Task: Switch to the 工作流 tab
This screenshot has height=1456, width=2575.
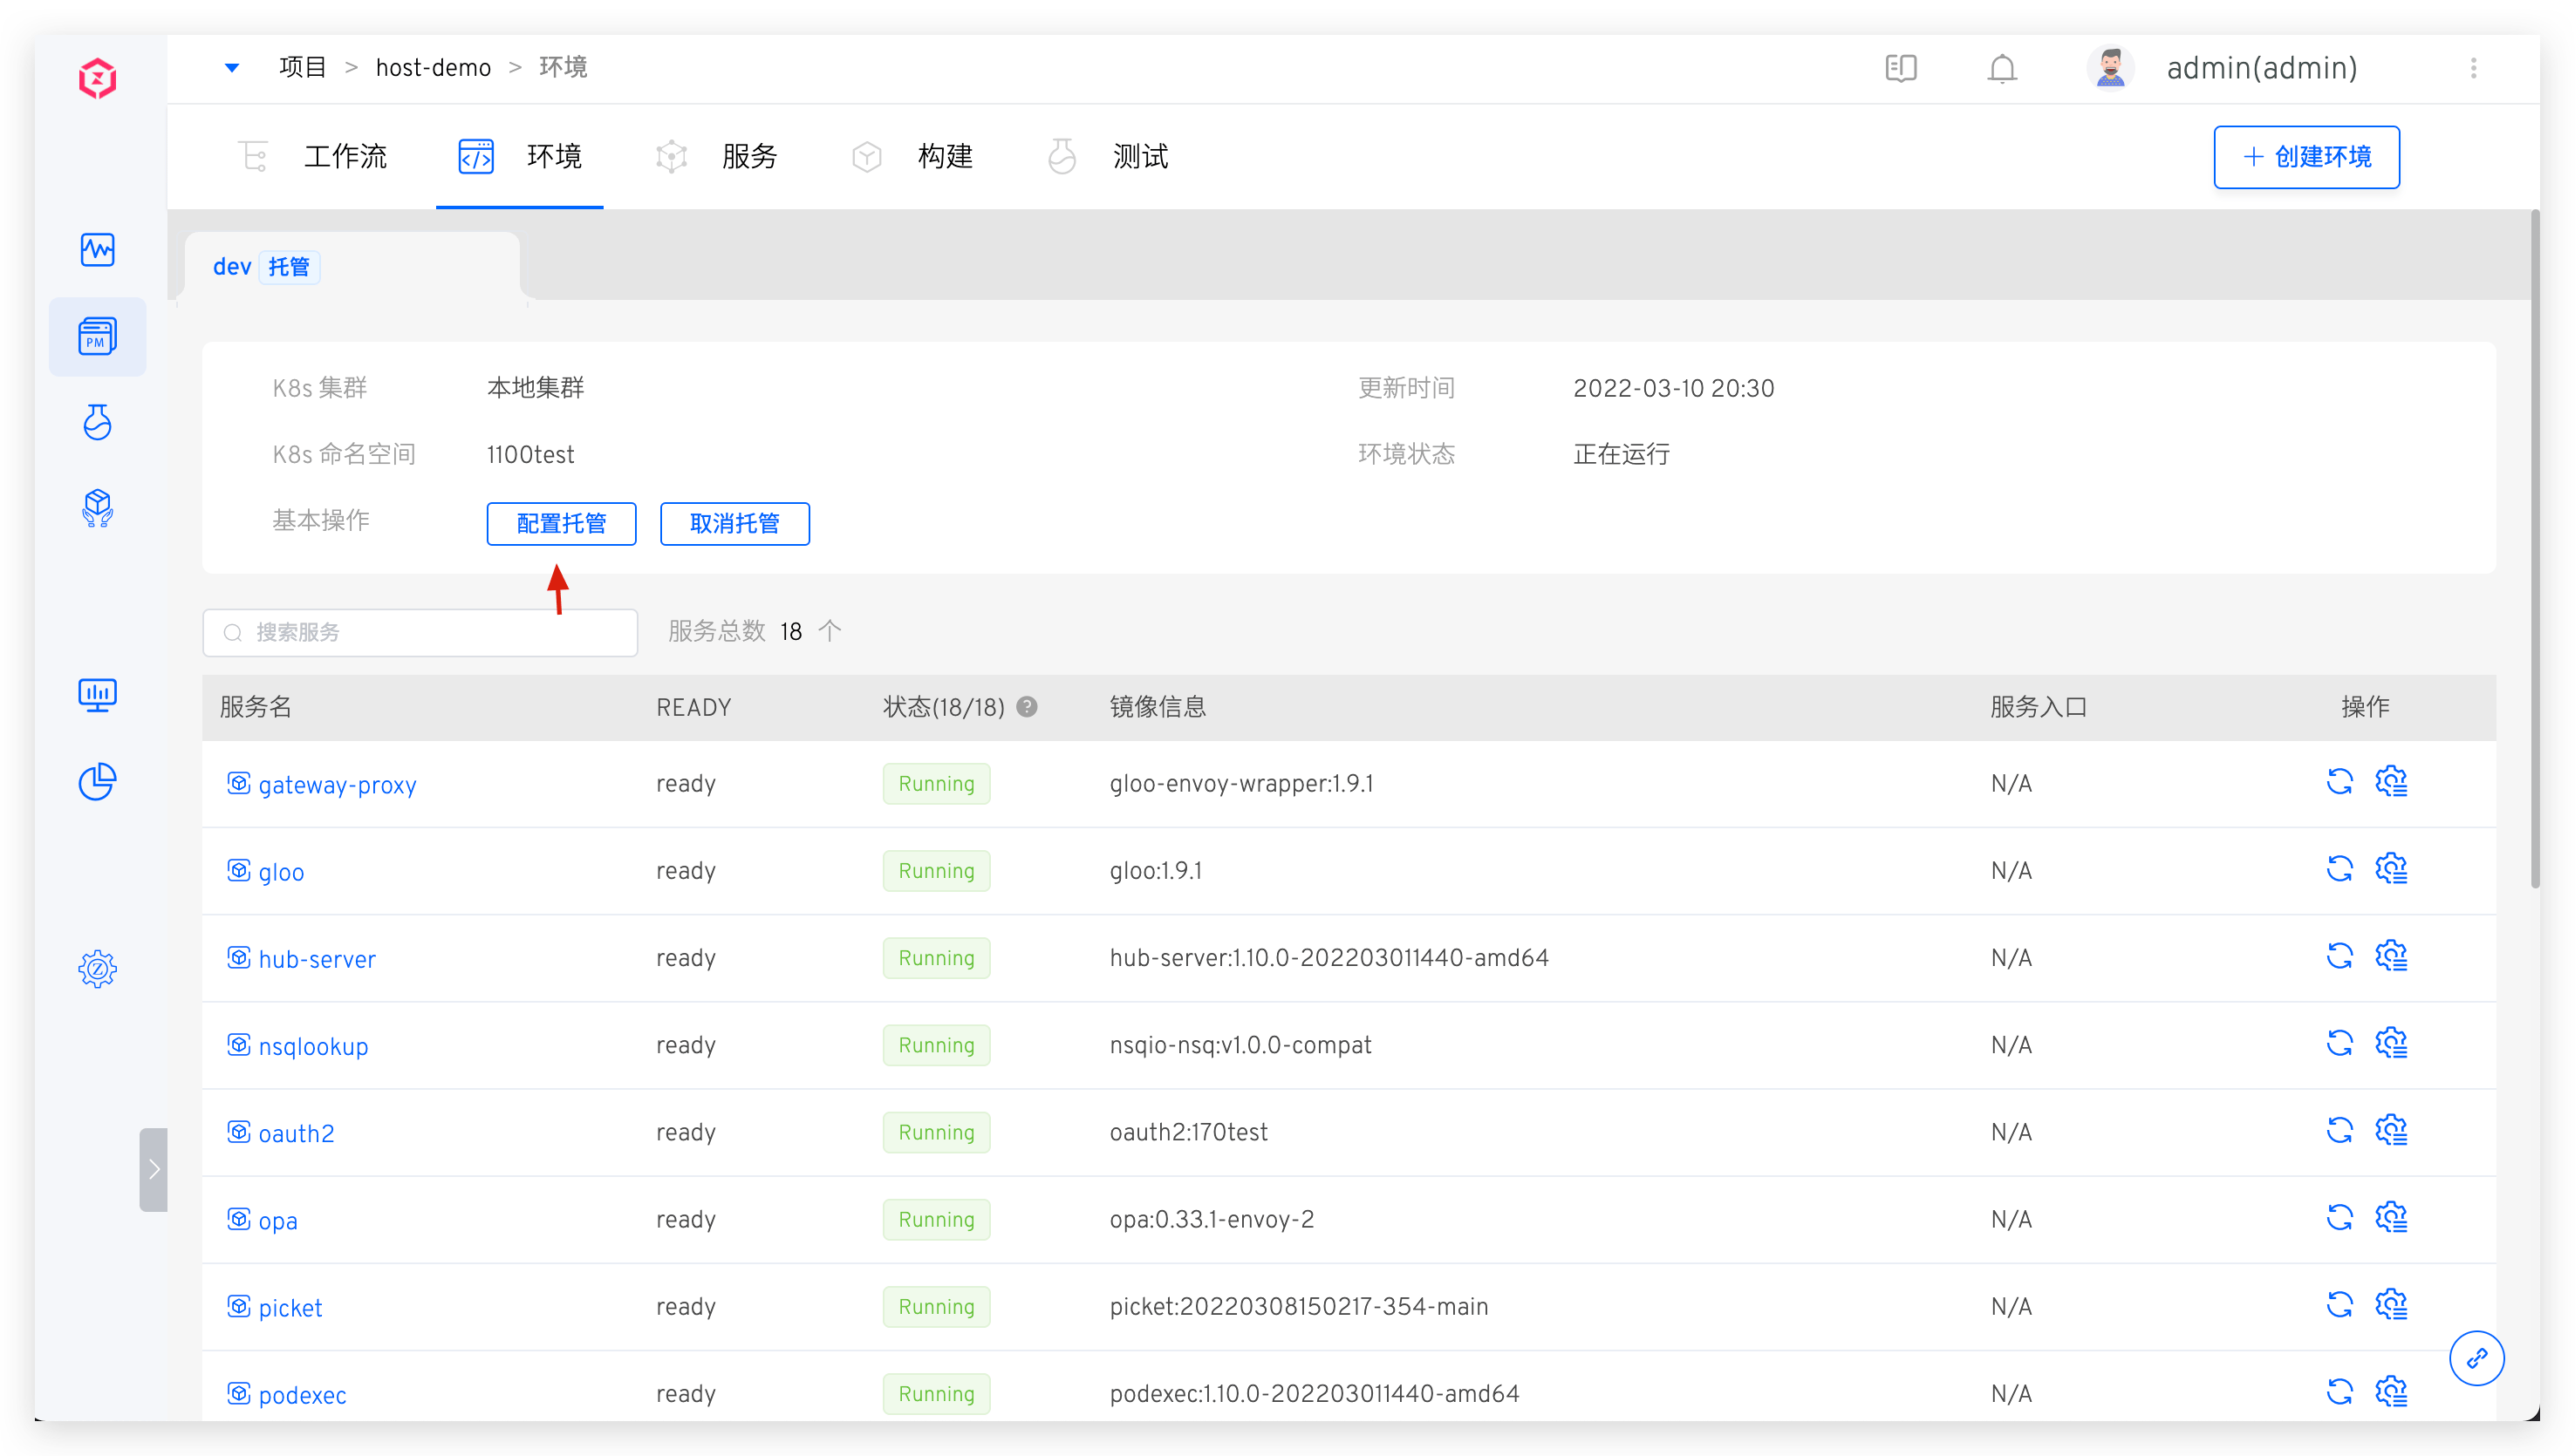Action: [345, 157]
